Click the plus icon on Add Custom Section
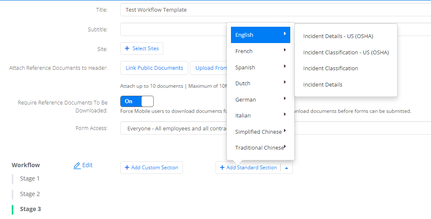Image resolution: width=431 pixels, height=219 pixels. pyautogui.click(x=127, y=168)
